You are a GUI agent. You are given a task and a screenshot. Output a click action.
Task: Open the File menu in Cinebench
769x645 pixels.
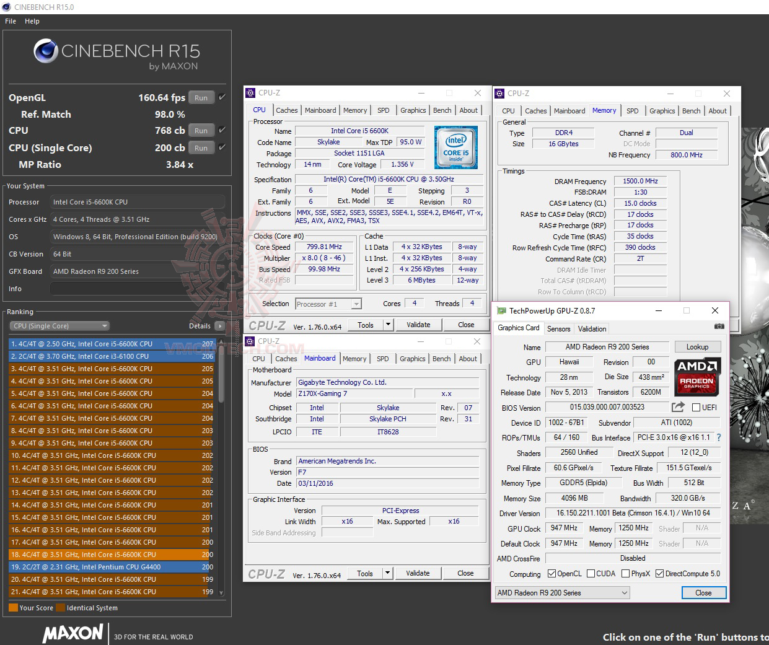[11, 21]
